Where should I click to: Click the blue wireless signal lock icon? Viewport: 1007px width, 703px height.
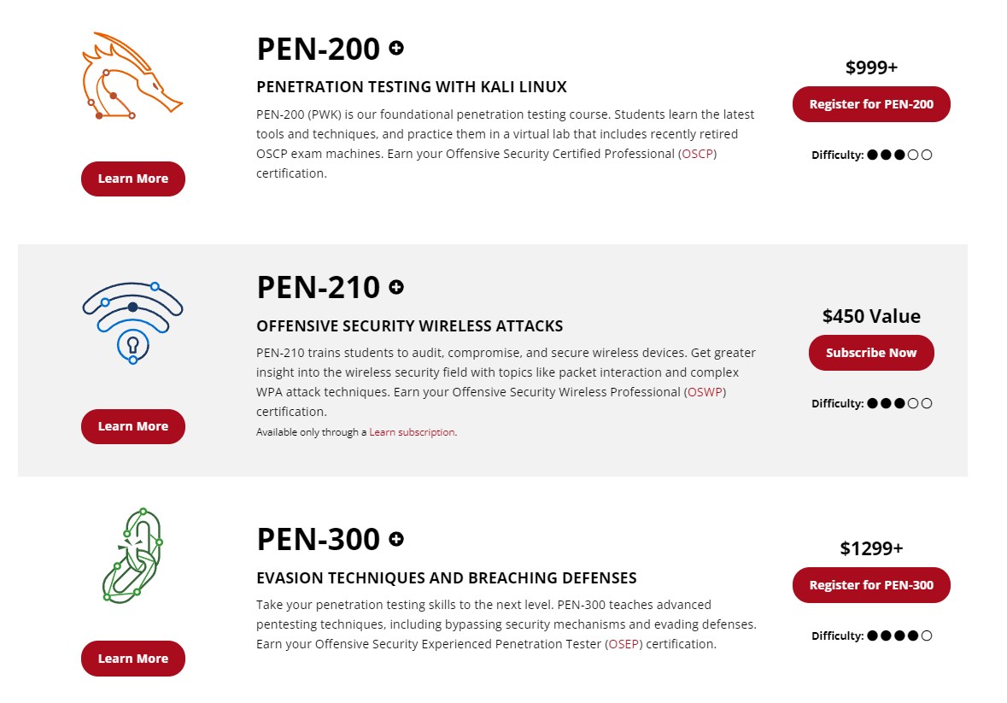133,323
